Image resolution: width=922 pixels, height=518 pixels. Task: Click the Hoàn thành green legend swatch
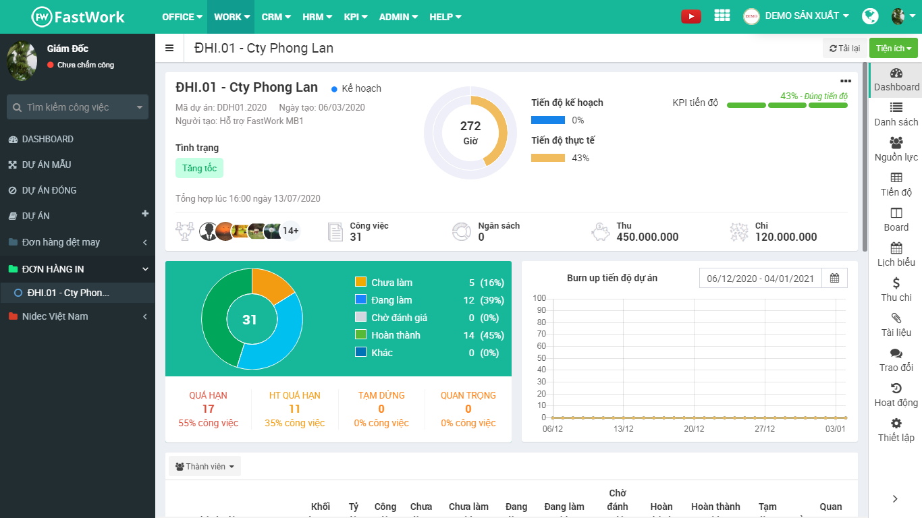click(x=360, y=335)
